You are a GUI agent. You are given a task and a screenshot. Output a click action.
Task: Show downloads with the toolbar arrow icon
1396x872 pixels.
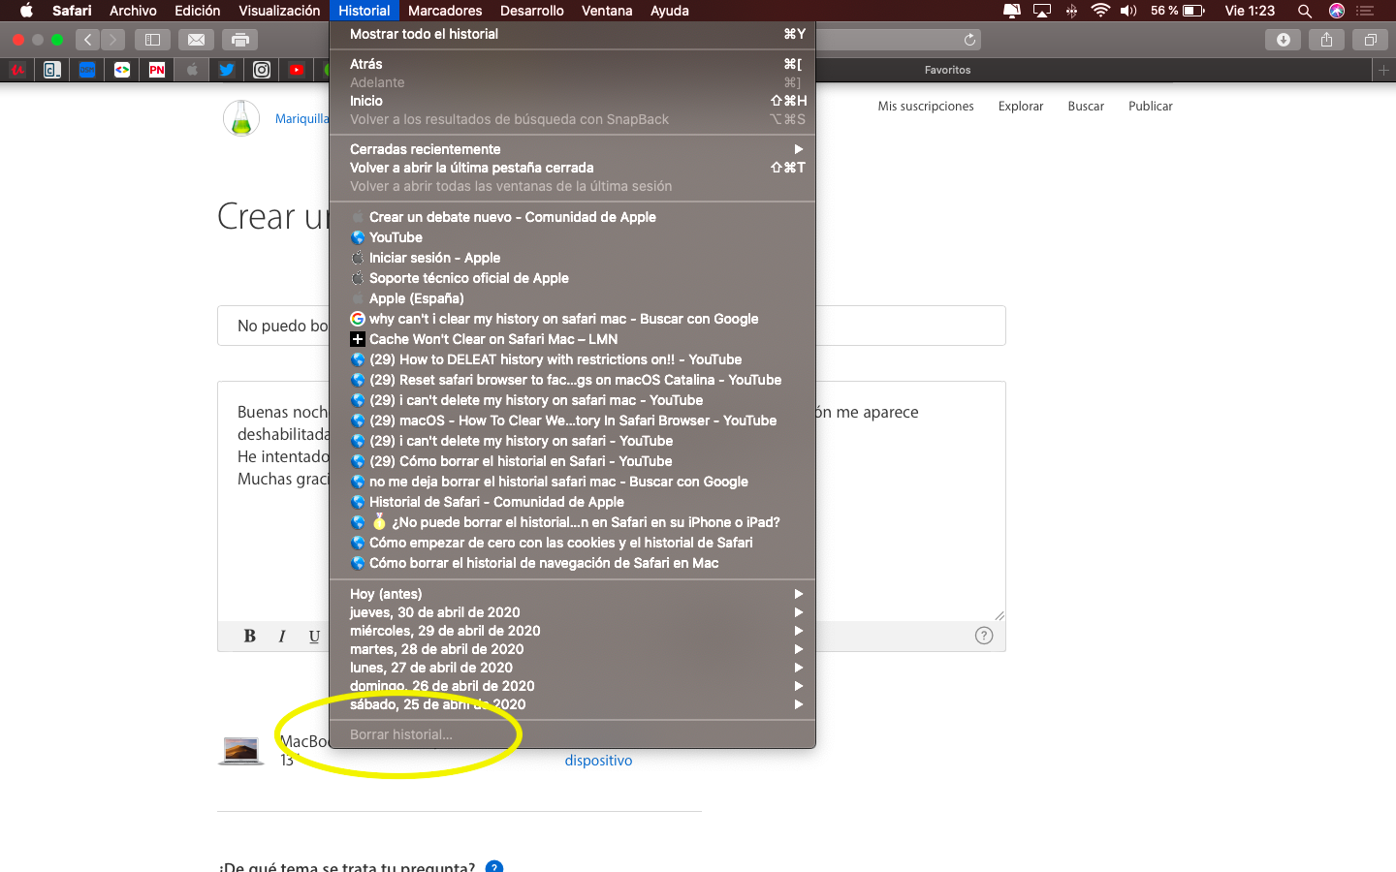1284,40
